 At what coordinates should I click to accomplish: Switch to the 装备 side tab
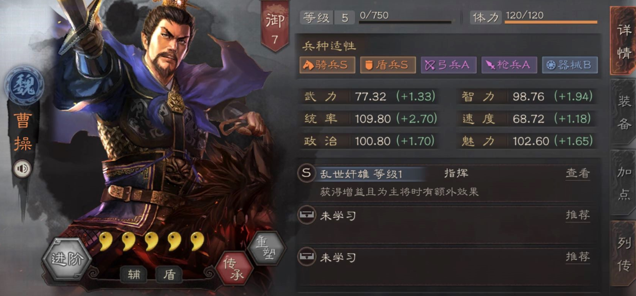coord(623,112)
